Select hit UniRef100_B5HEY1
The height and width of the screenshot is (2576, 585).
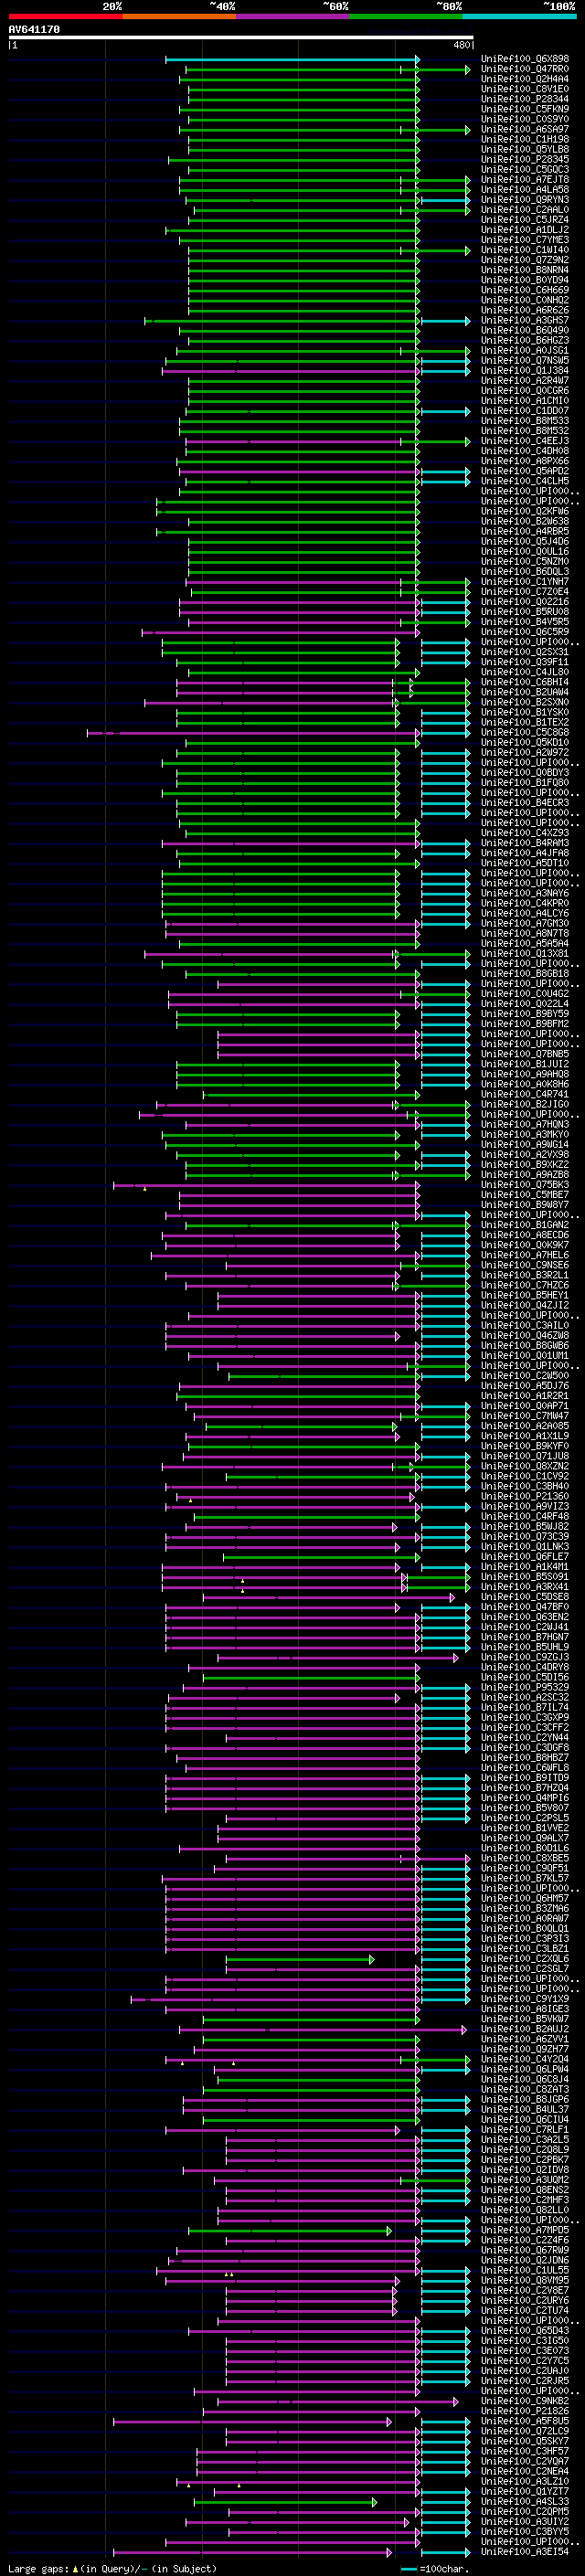[525, 1295]
